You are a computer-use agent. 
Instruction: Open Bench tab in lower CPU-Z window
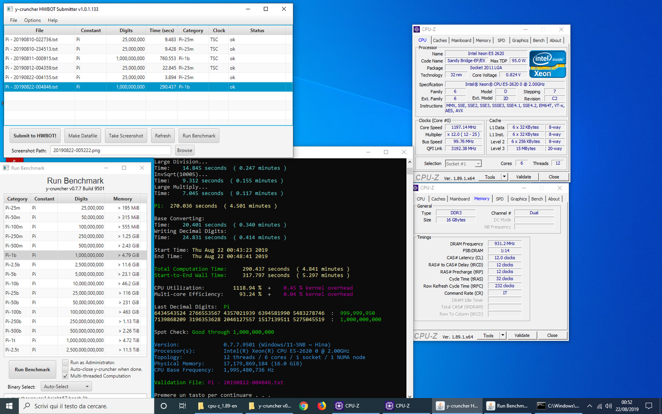point(537,199)
